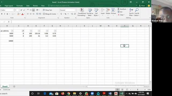The image size is (172, 96).
Task: Toggle Italic formatting
Action: tap(5, 14)
